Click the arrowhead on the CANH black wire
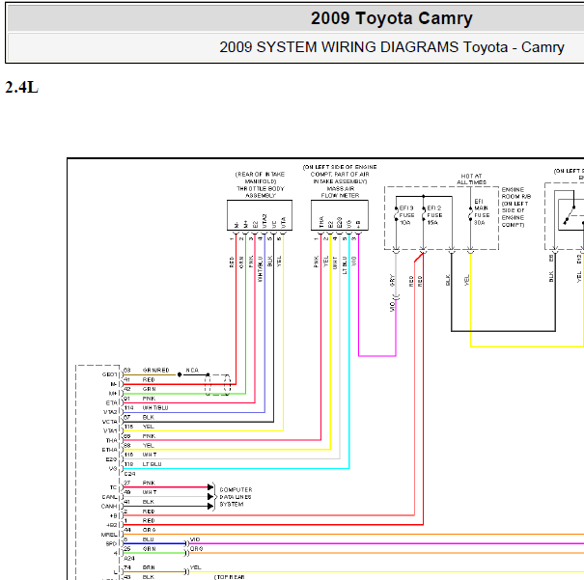The height and width of the screenshot is (580, 584). tap(210, 507)
